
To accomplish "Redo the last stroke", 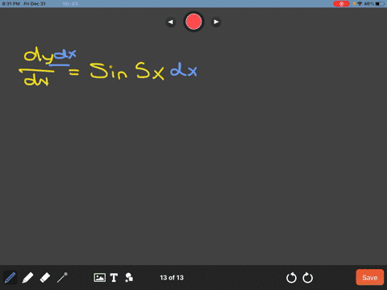I will [308, 278].
